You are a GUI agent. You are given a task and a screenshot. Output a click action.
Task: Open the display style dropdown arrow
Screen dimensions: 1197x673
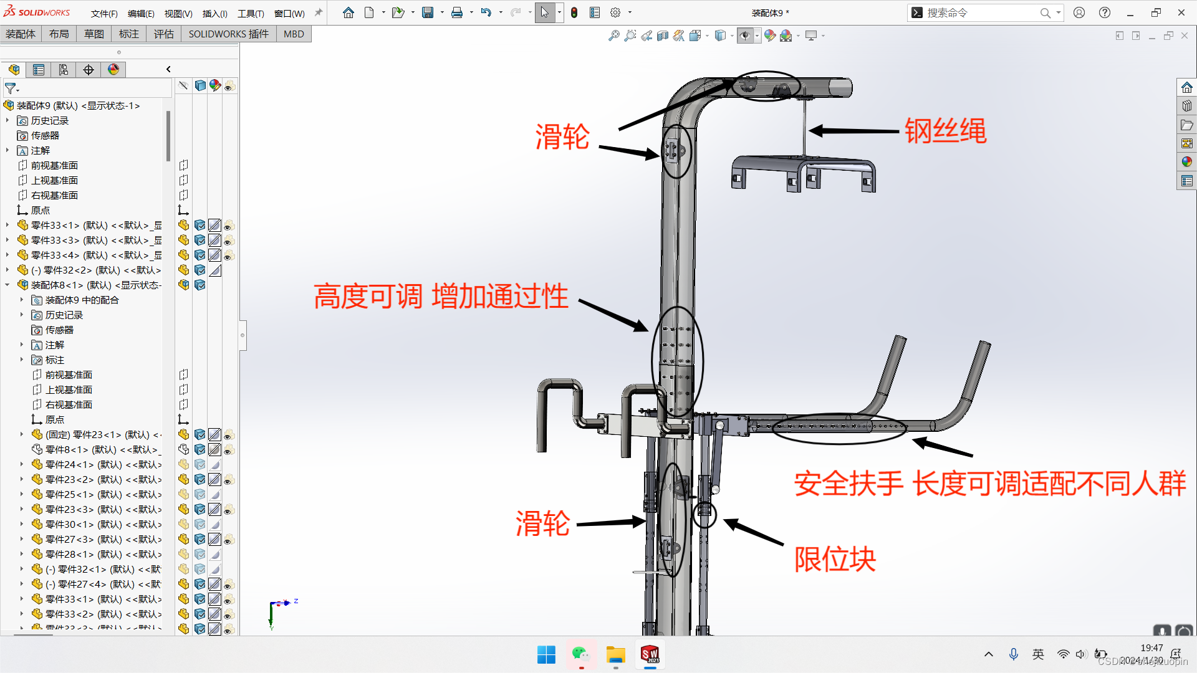tap(732, 36)
